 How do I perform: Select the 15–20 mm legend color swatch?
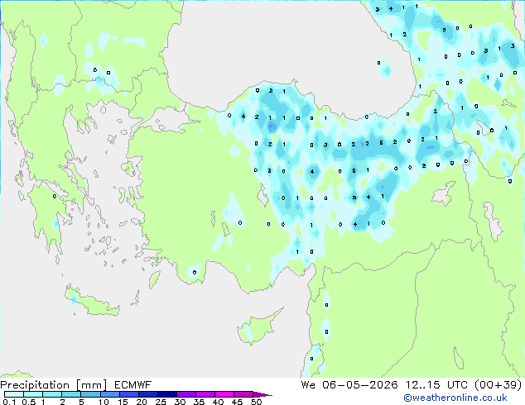click(128, 394)
